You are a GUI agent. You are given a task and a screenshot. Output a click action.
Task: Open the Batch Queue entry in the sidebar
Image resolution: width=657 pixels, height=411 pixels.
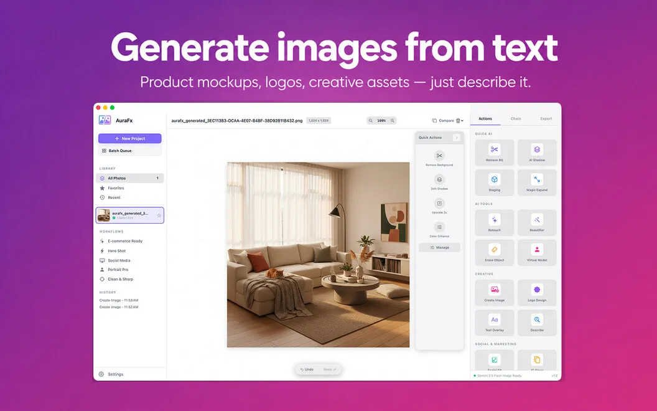pyautogui.click(x=130, y=151)
